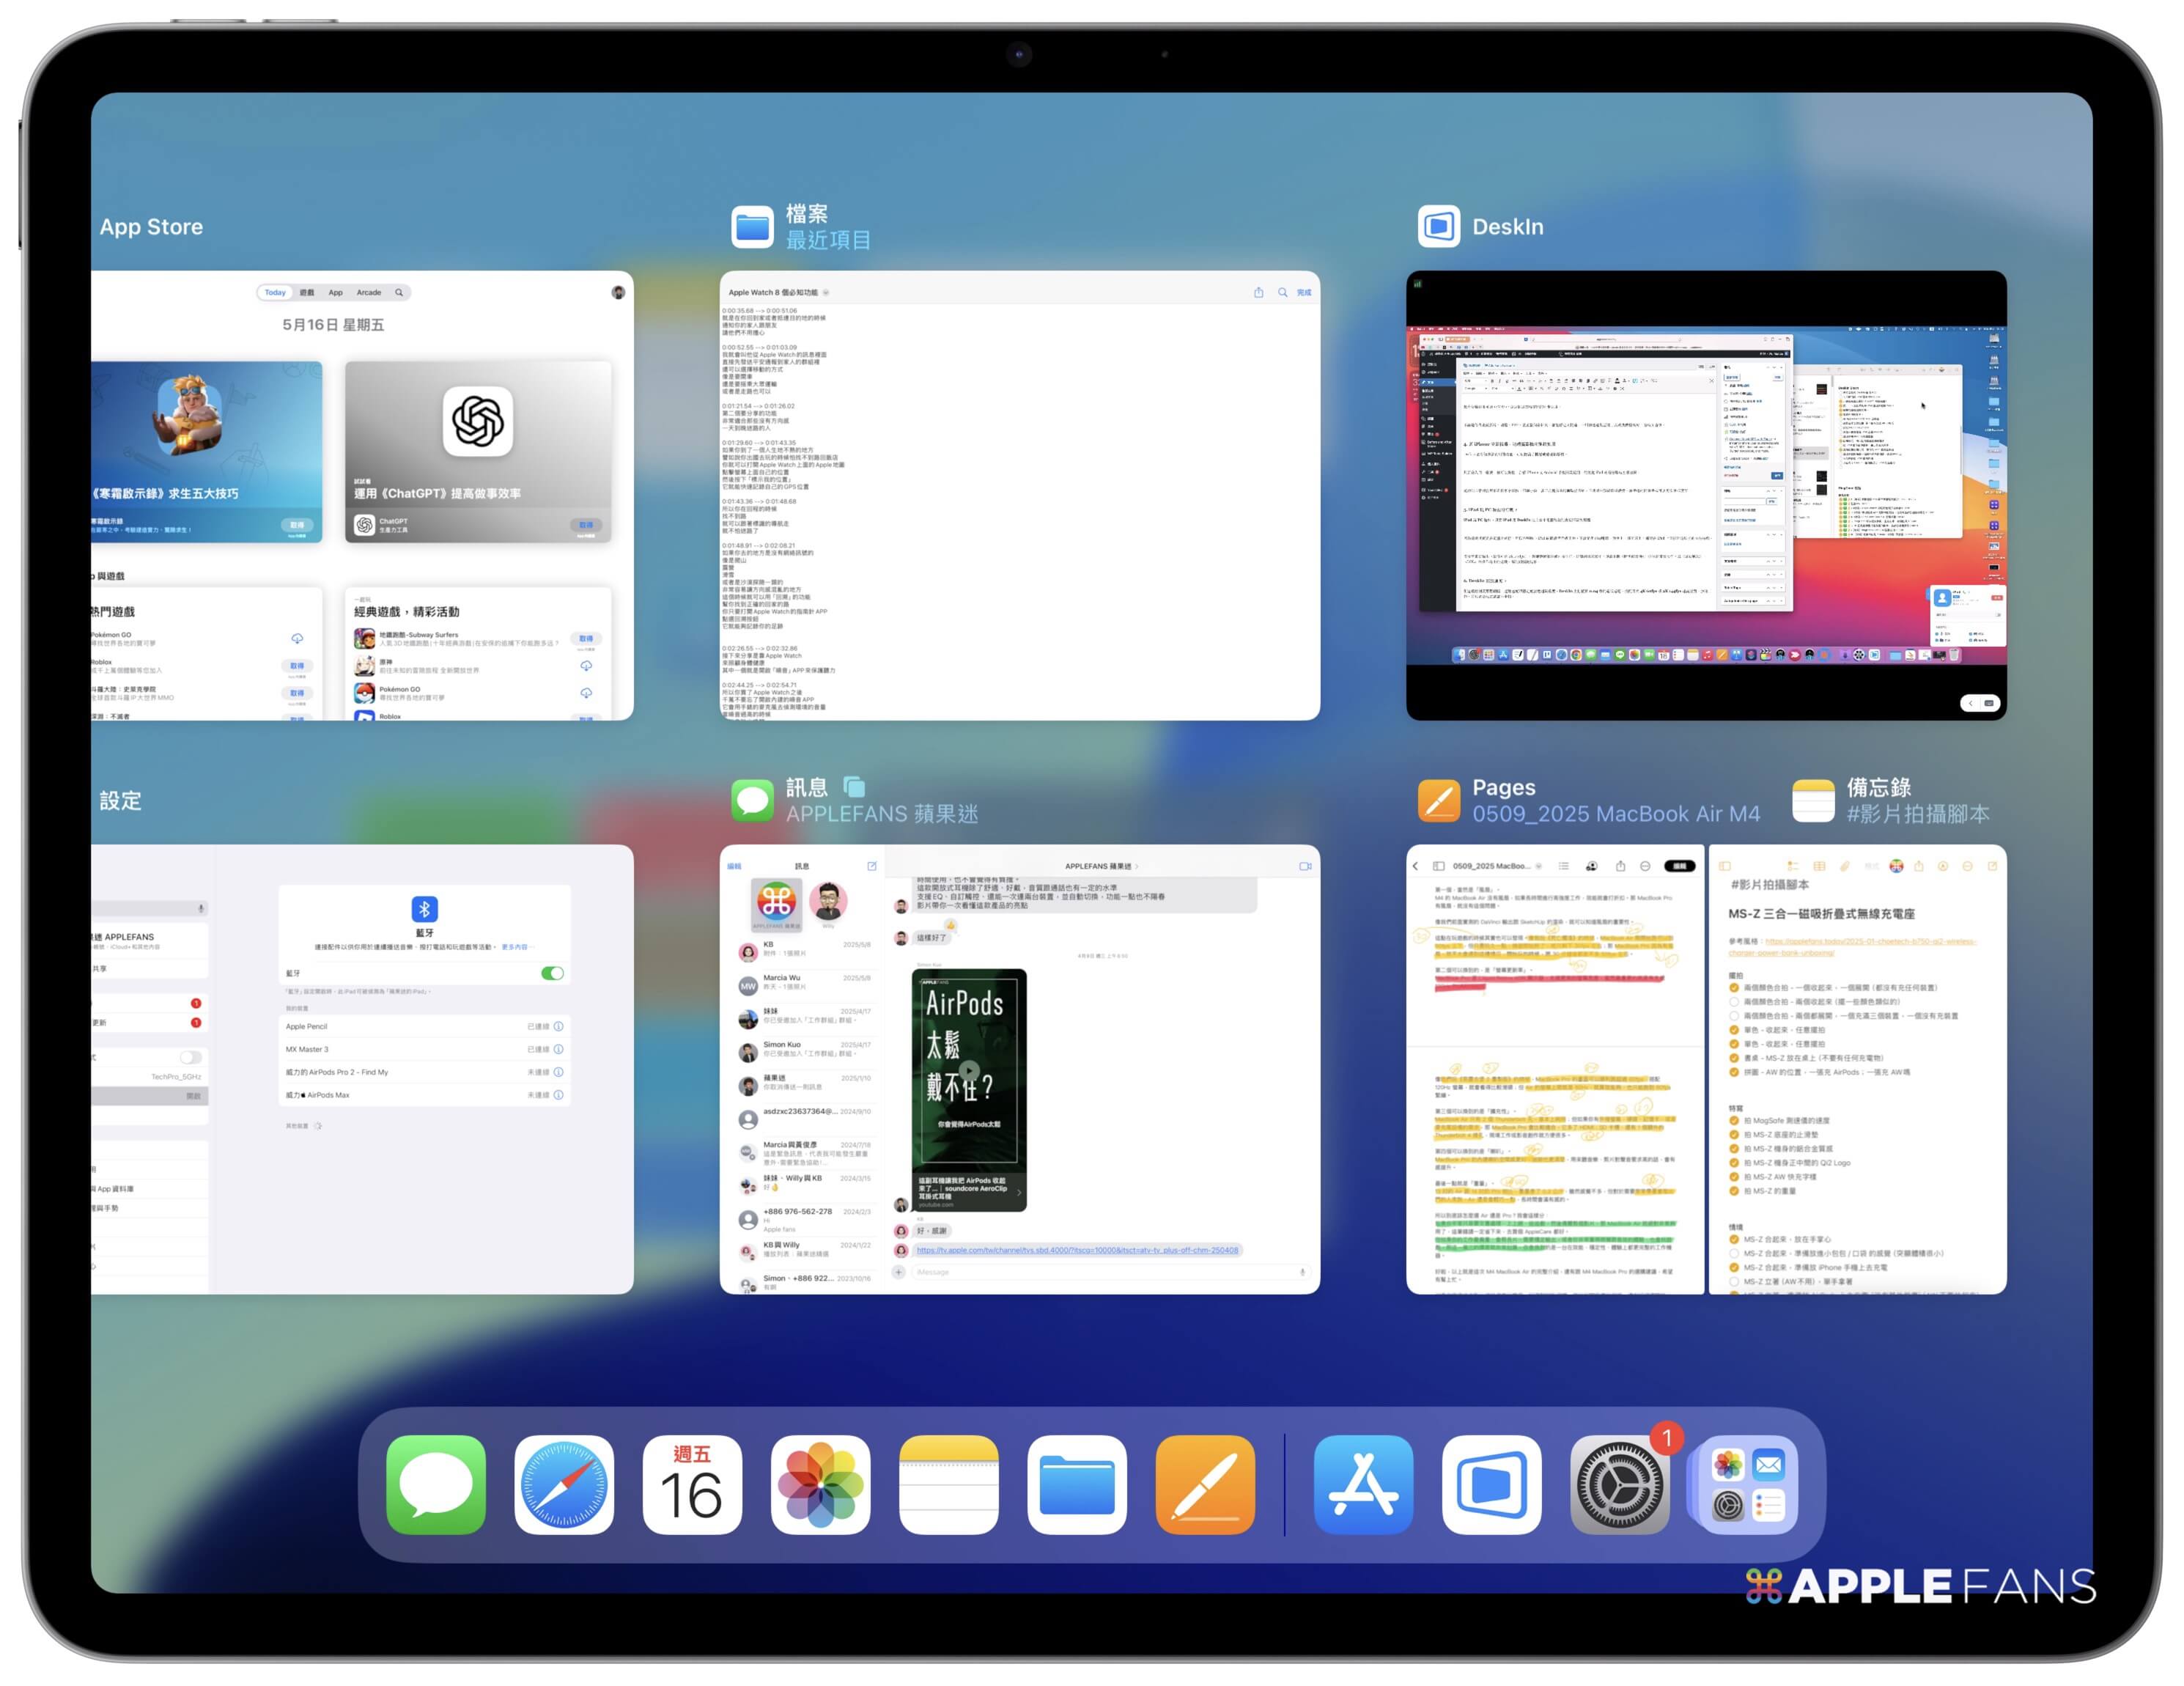Toggle checklist item about MogSafe
Viewport: 2184px width, 1686px height.
click(1734, 1120)
